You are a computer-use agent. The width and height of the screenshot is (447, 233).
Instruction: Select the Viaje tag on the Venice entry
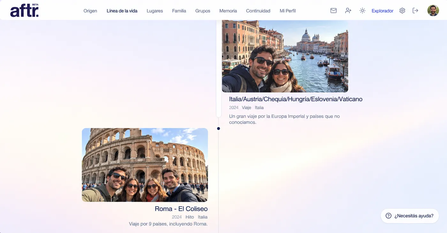coord(246,108)
